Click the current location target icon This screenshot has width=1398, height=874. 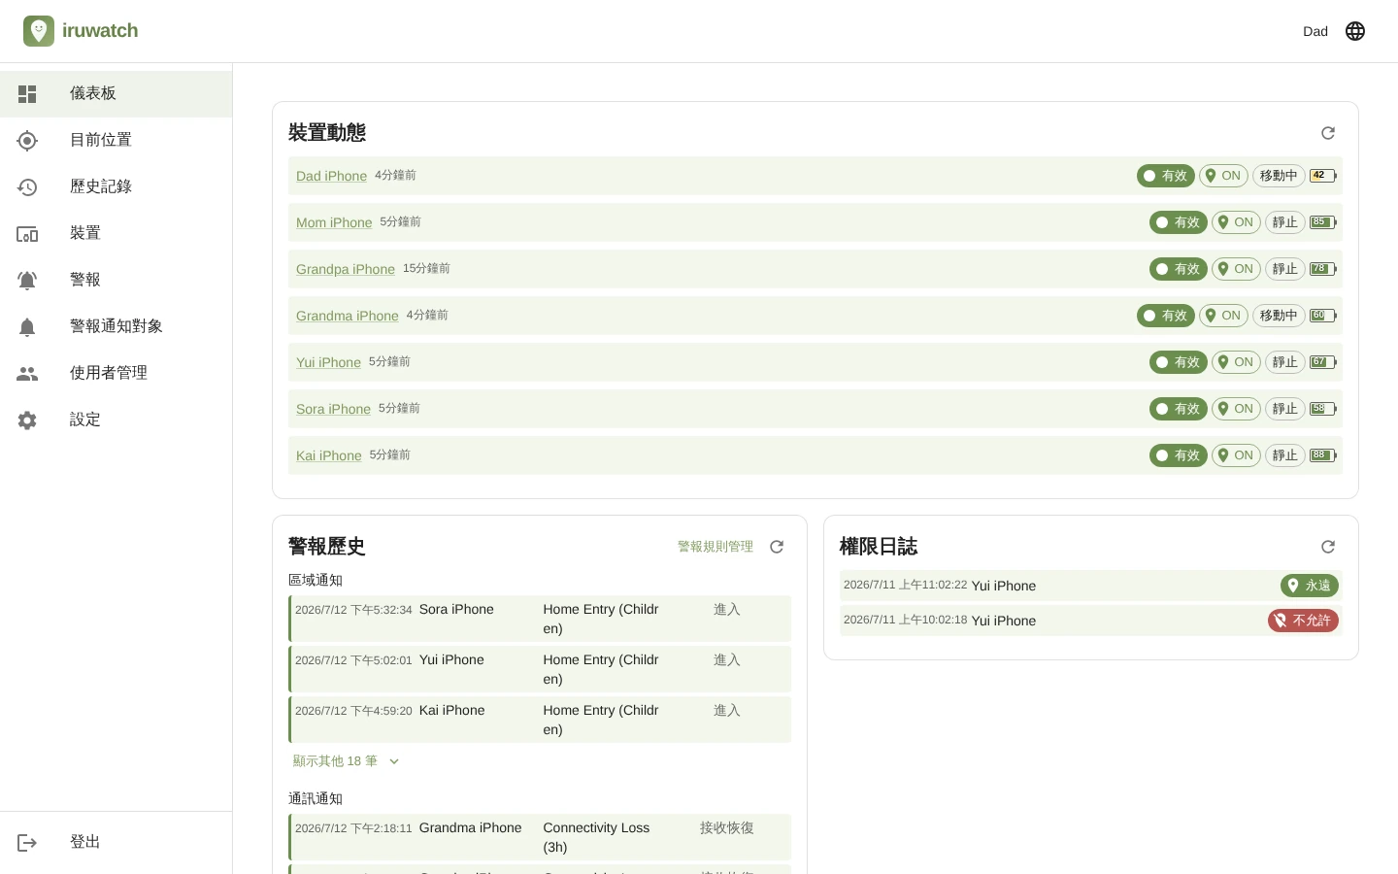27,141
